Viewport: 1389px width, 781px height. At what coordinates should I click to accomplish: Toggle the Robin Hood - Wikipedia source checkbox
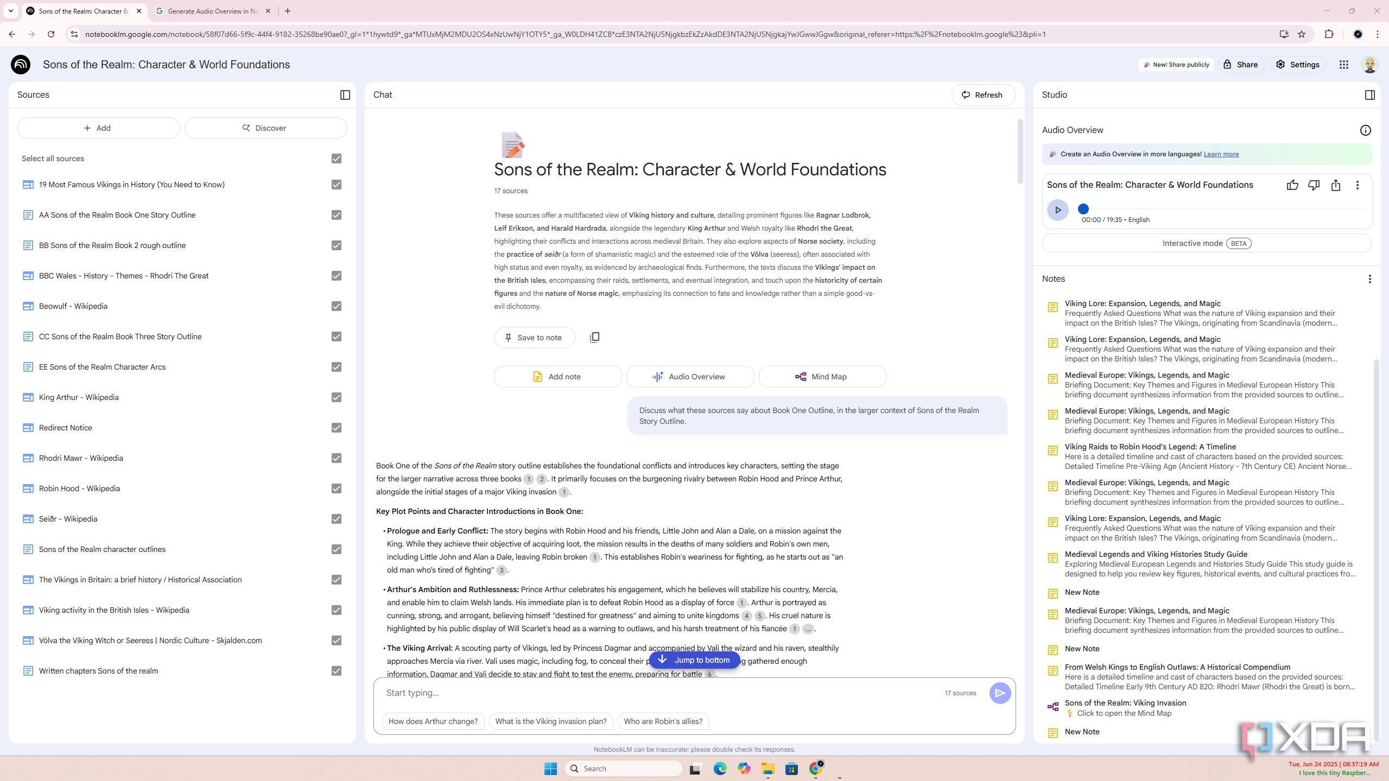[x=337, y=488]
